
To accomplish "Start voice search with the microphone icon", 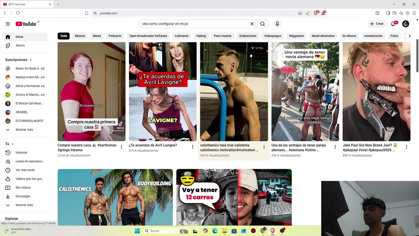I will (277, 24).
